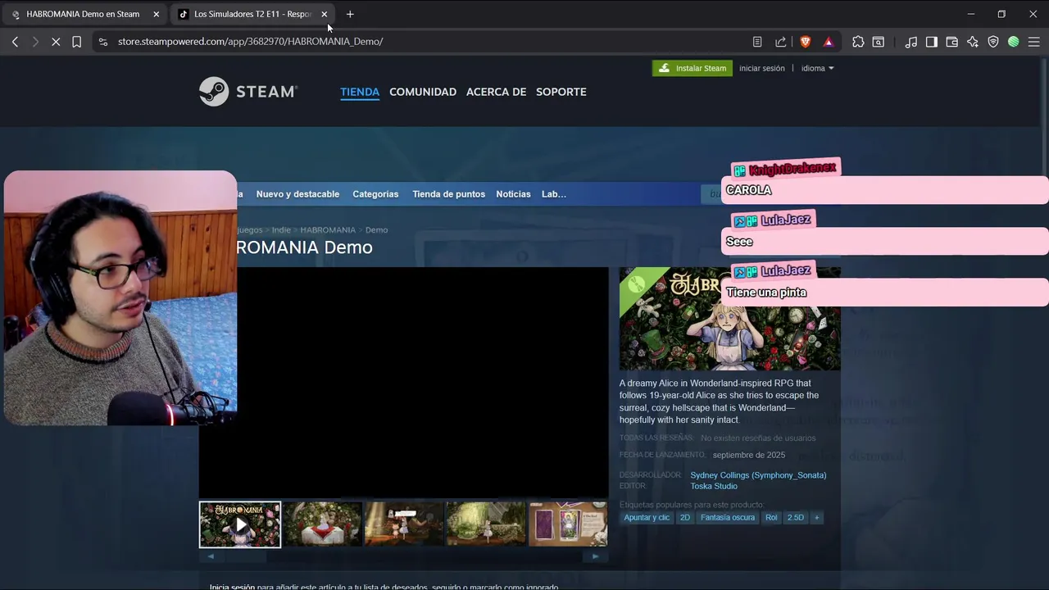Open developer Sydney Collings (Symphony_Sonata) link

point(758,475)
